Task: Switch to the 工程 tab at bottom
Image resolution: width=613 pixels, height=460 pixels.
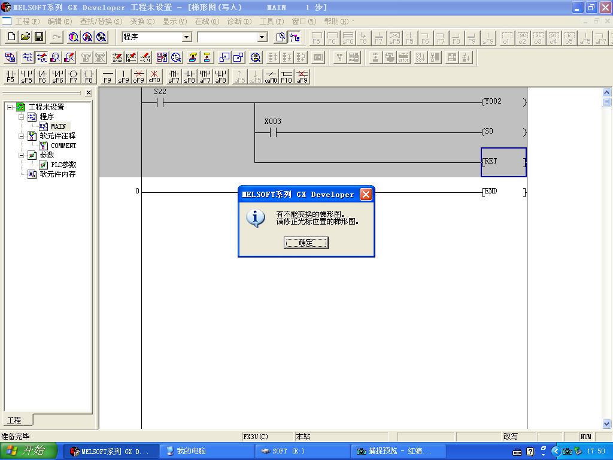Action: 14,420
